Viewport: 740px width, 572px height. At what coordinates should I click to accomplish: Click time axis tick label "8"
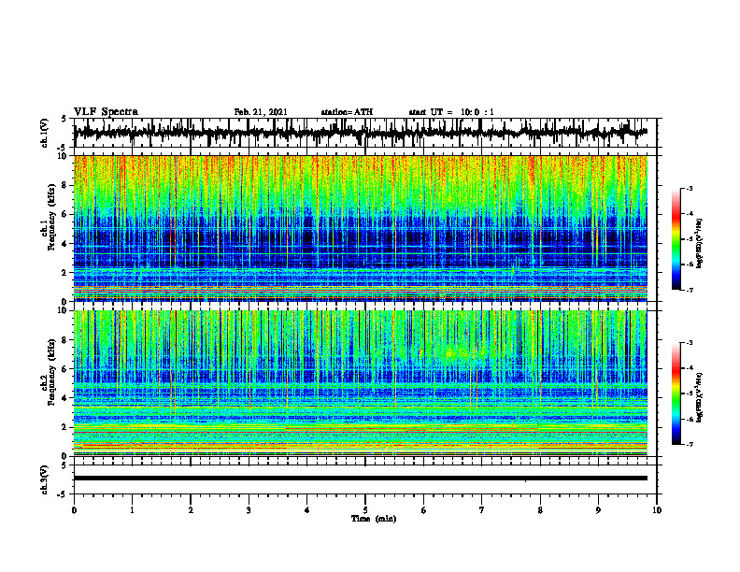(540, 510)
